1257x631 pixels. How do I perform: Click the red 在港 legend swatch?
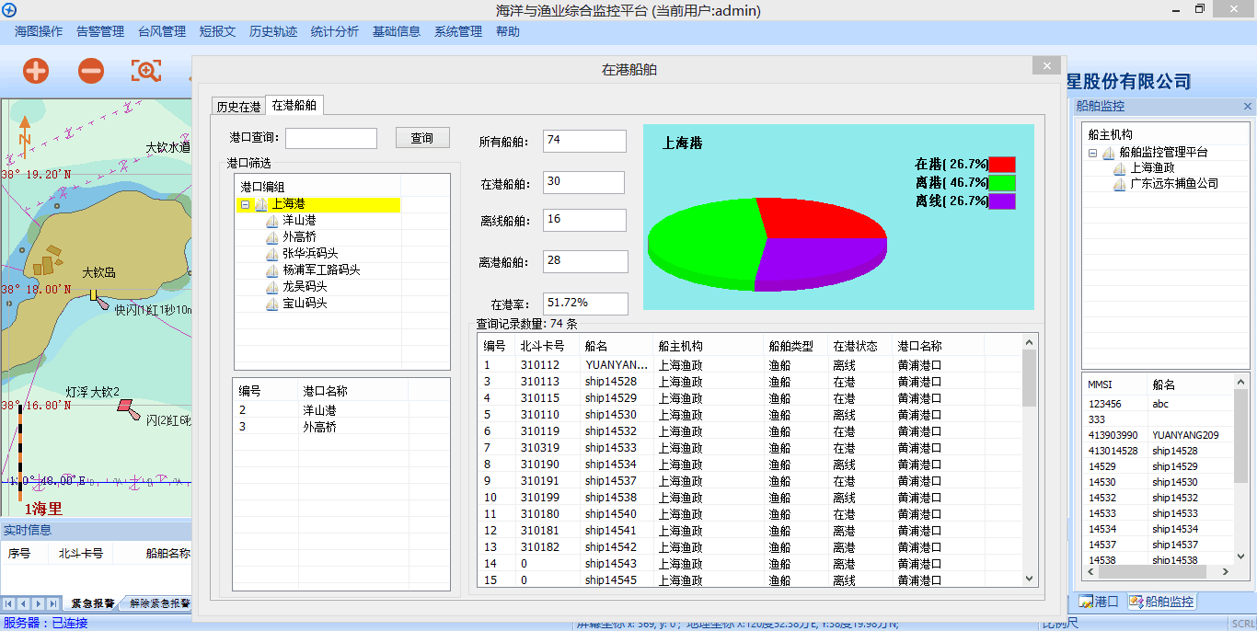click(x=1002, y=165)
